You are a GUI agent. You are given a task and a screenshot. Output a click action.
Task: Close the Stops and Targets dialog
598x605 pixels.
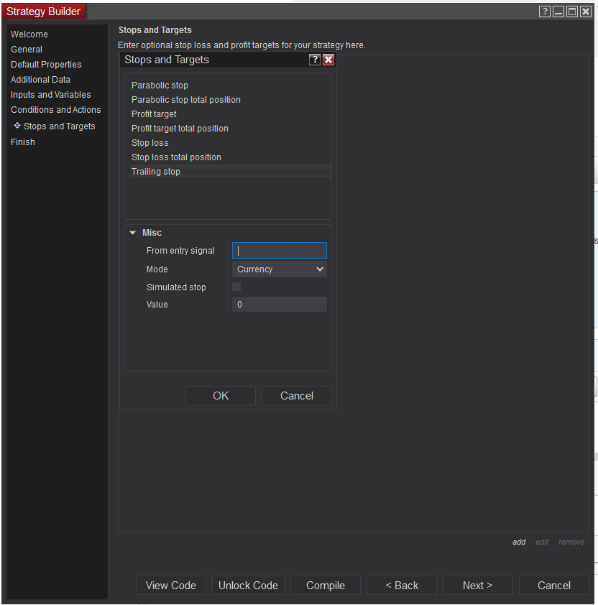coord(328,60)
